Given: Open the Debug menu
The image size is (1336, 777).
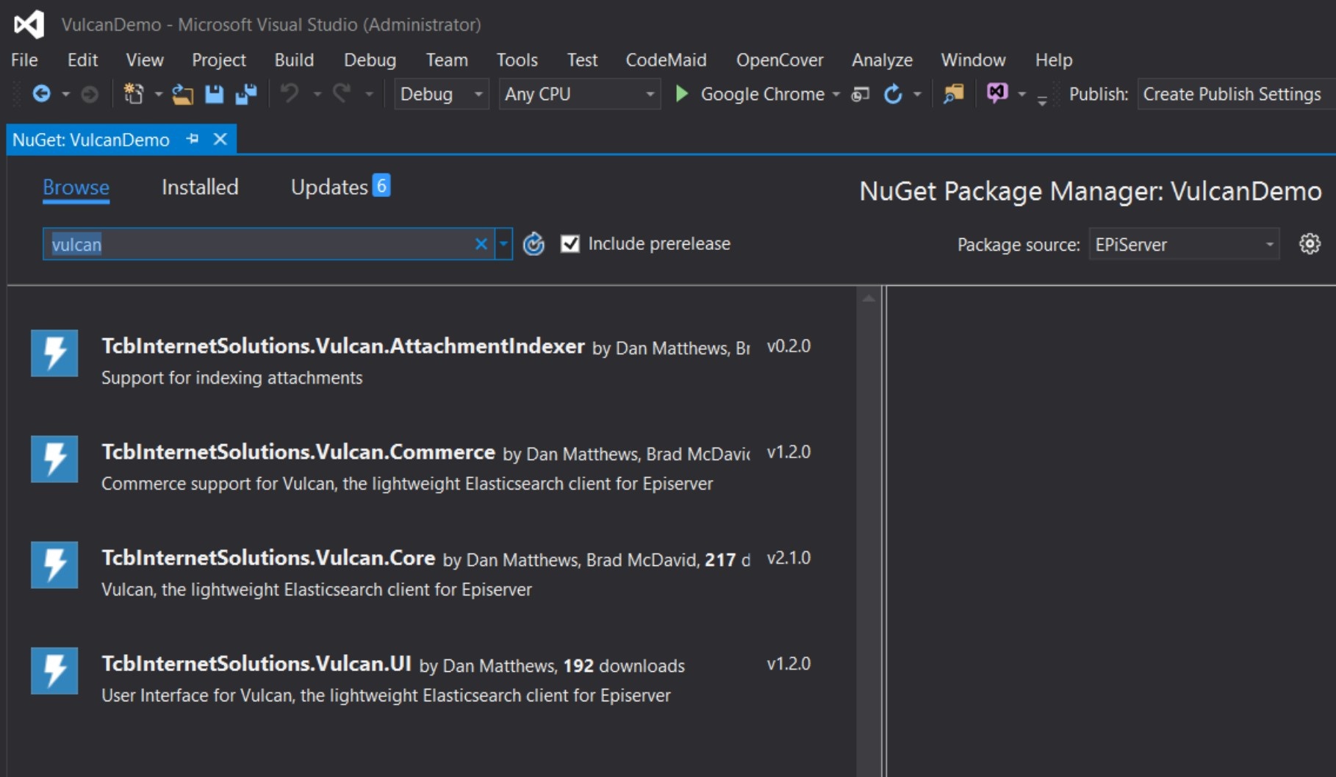Looking at the screenshot, I should click(x=370, y=60).
